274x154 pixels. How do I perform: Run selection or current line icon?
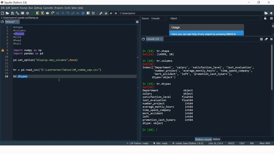coord(48,13)
